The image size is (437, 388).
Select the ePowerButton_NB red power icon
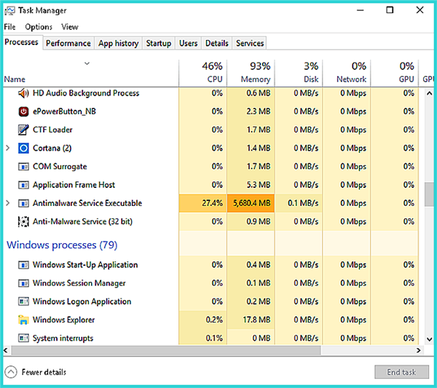[23, 111]
